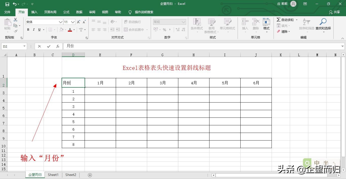Apply underline to selected cell
346x179 pixels.
point(39,30)
